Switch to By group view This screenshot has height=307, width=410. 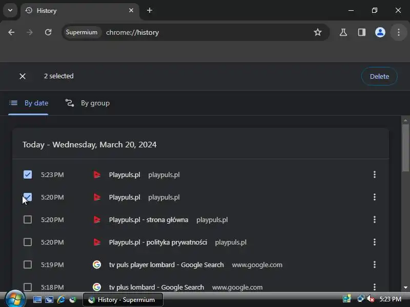(87, 103)
